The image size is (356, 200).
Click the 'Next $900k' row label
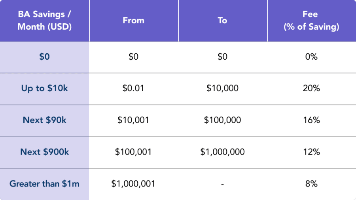[x=44, y=152]
